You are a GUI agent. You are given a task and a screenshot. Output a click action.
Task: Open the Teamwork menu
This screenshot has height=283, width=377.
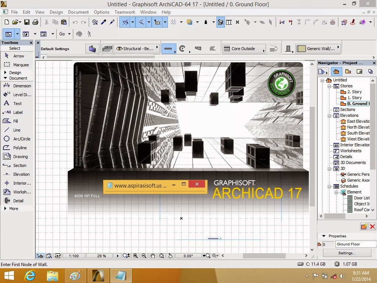[125, 12]
